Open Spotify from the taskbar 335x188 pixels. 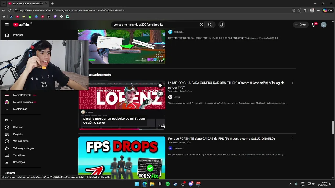[x=167, y=184]
